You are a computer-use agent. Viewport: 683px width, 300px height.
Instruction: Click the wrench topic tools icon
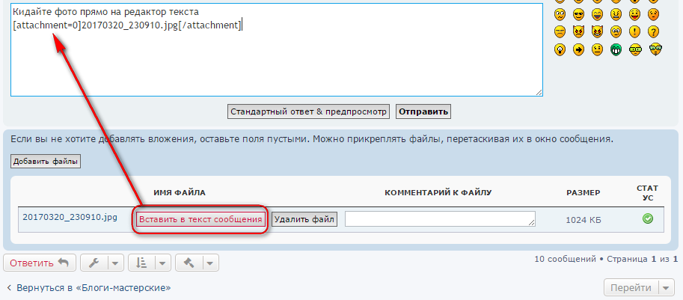(94, 263)
